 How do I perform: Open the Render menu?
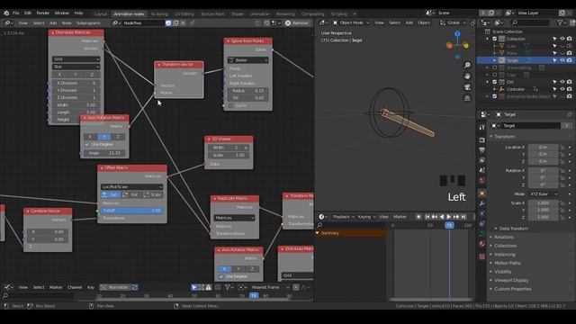(x=42, y=13)
